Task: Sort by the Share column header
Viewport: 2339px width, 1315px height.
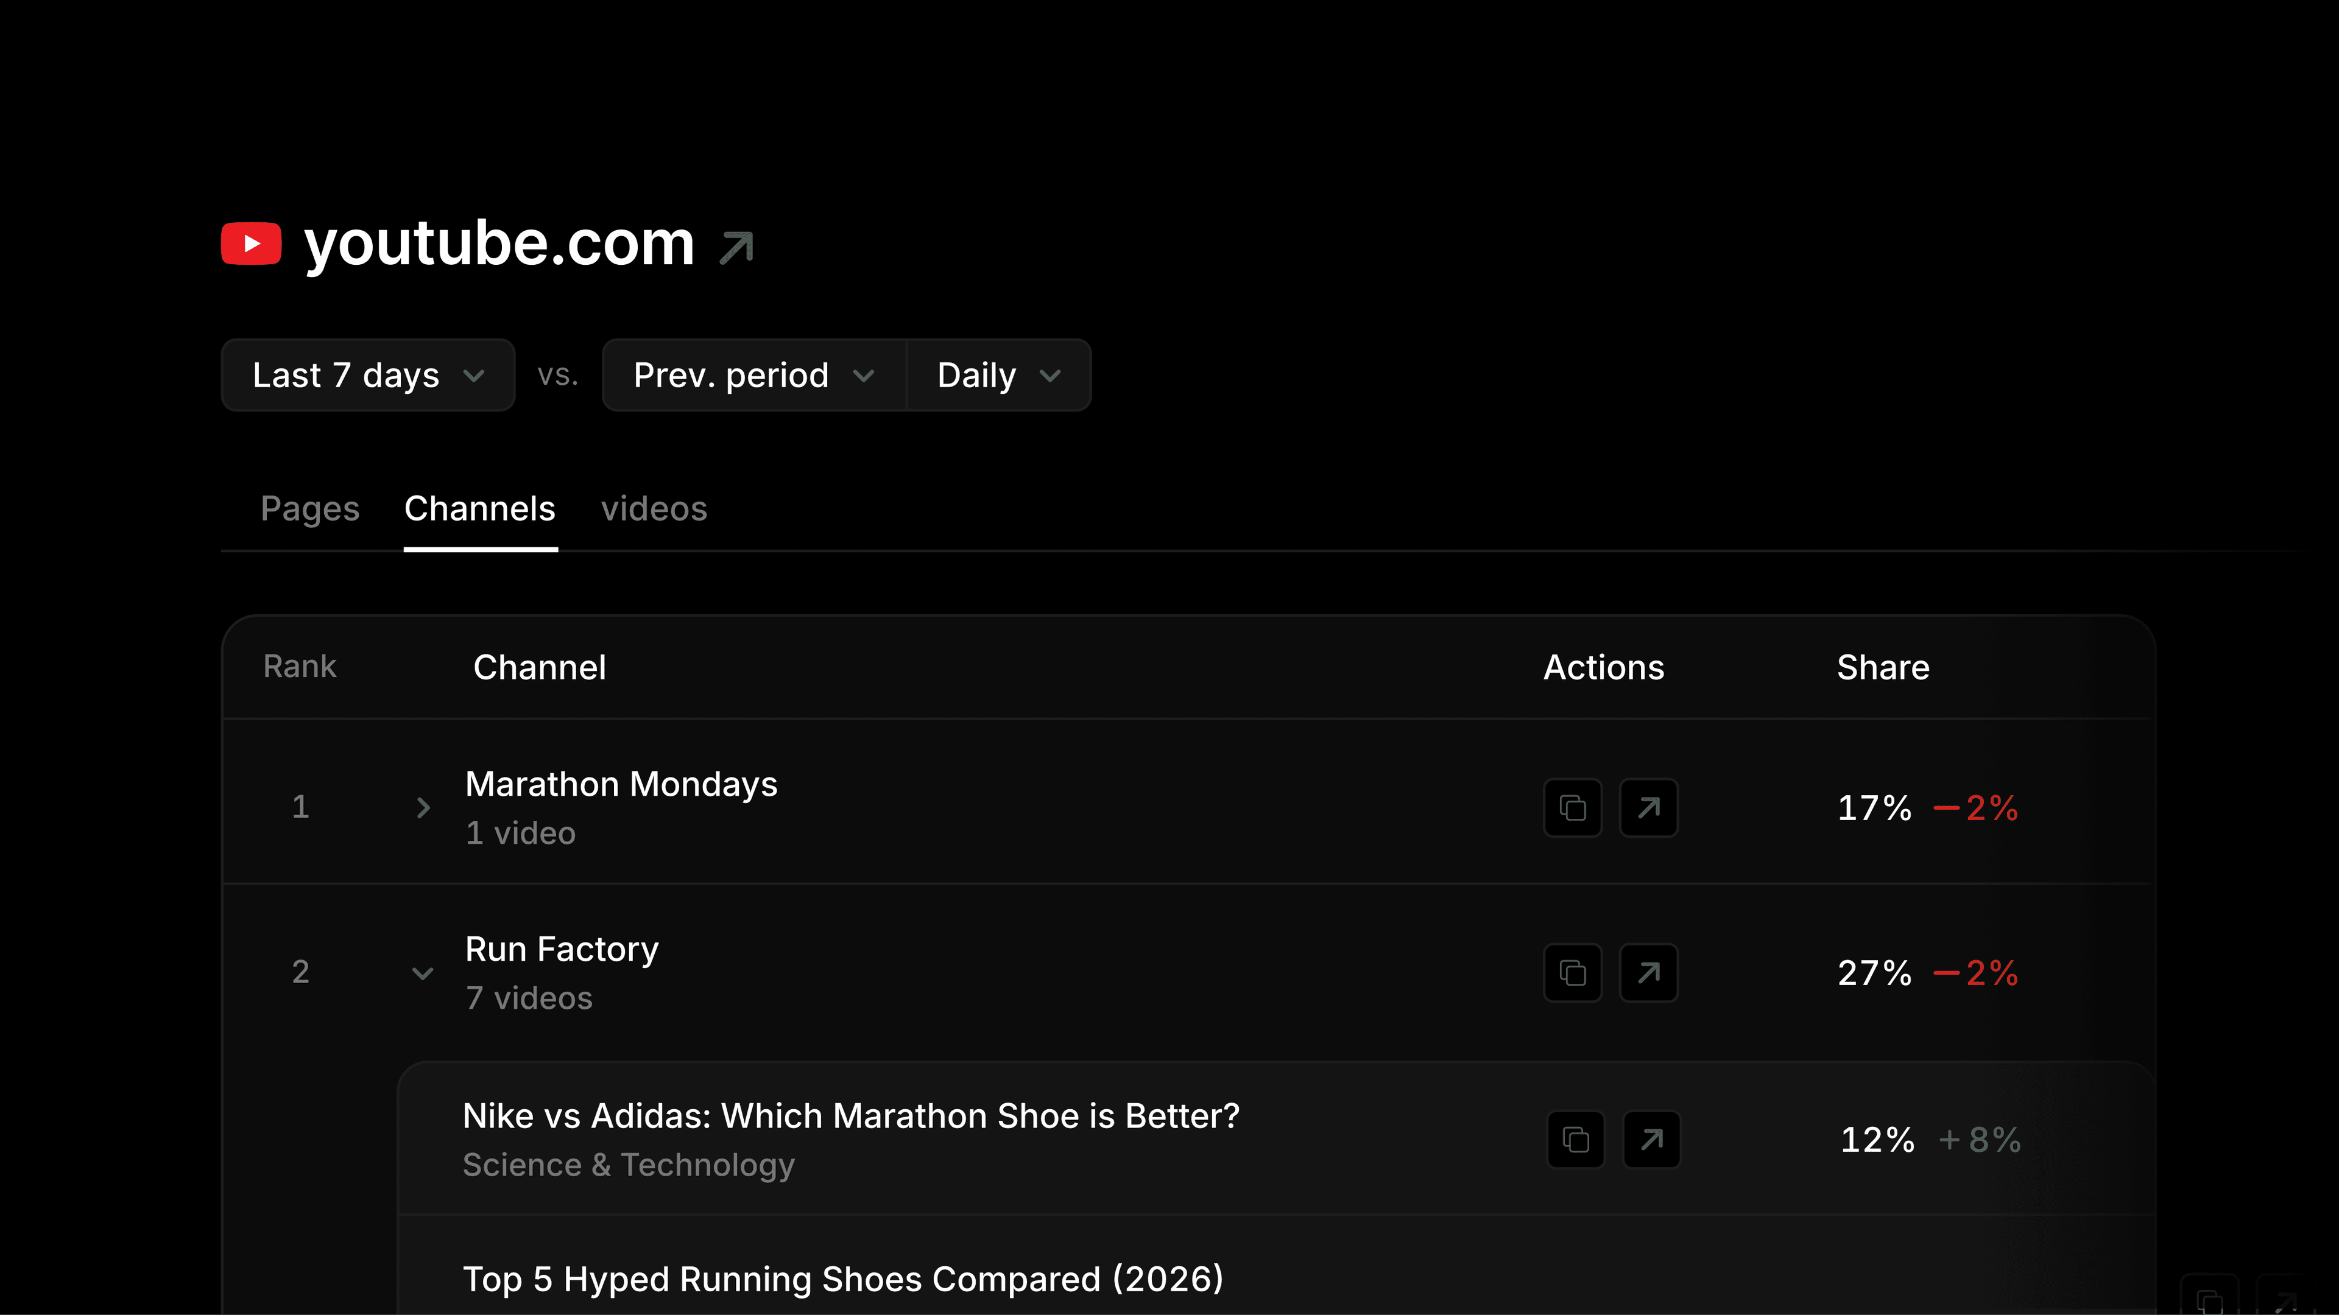Action: tap(1883, 668)
